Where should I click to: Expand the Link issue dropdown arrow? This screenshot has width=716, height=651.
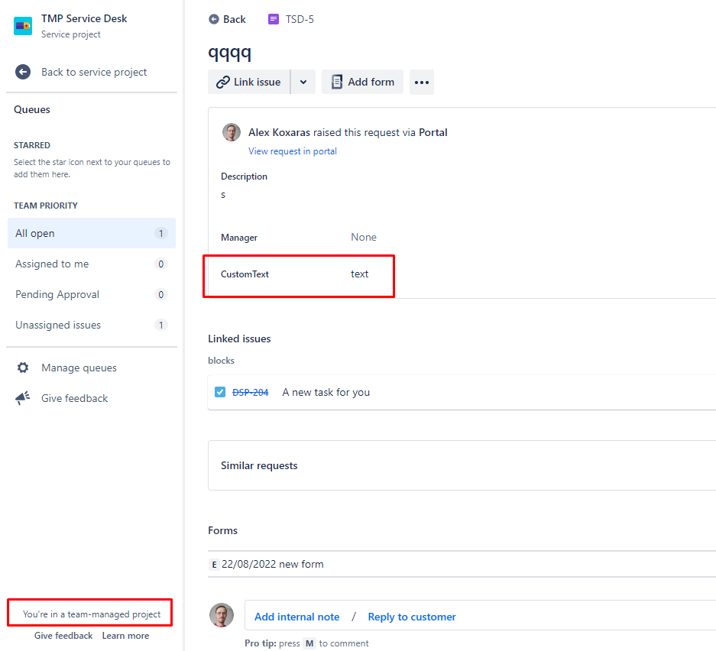coord(303,83)
